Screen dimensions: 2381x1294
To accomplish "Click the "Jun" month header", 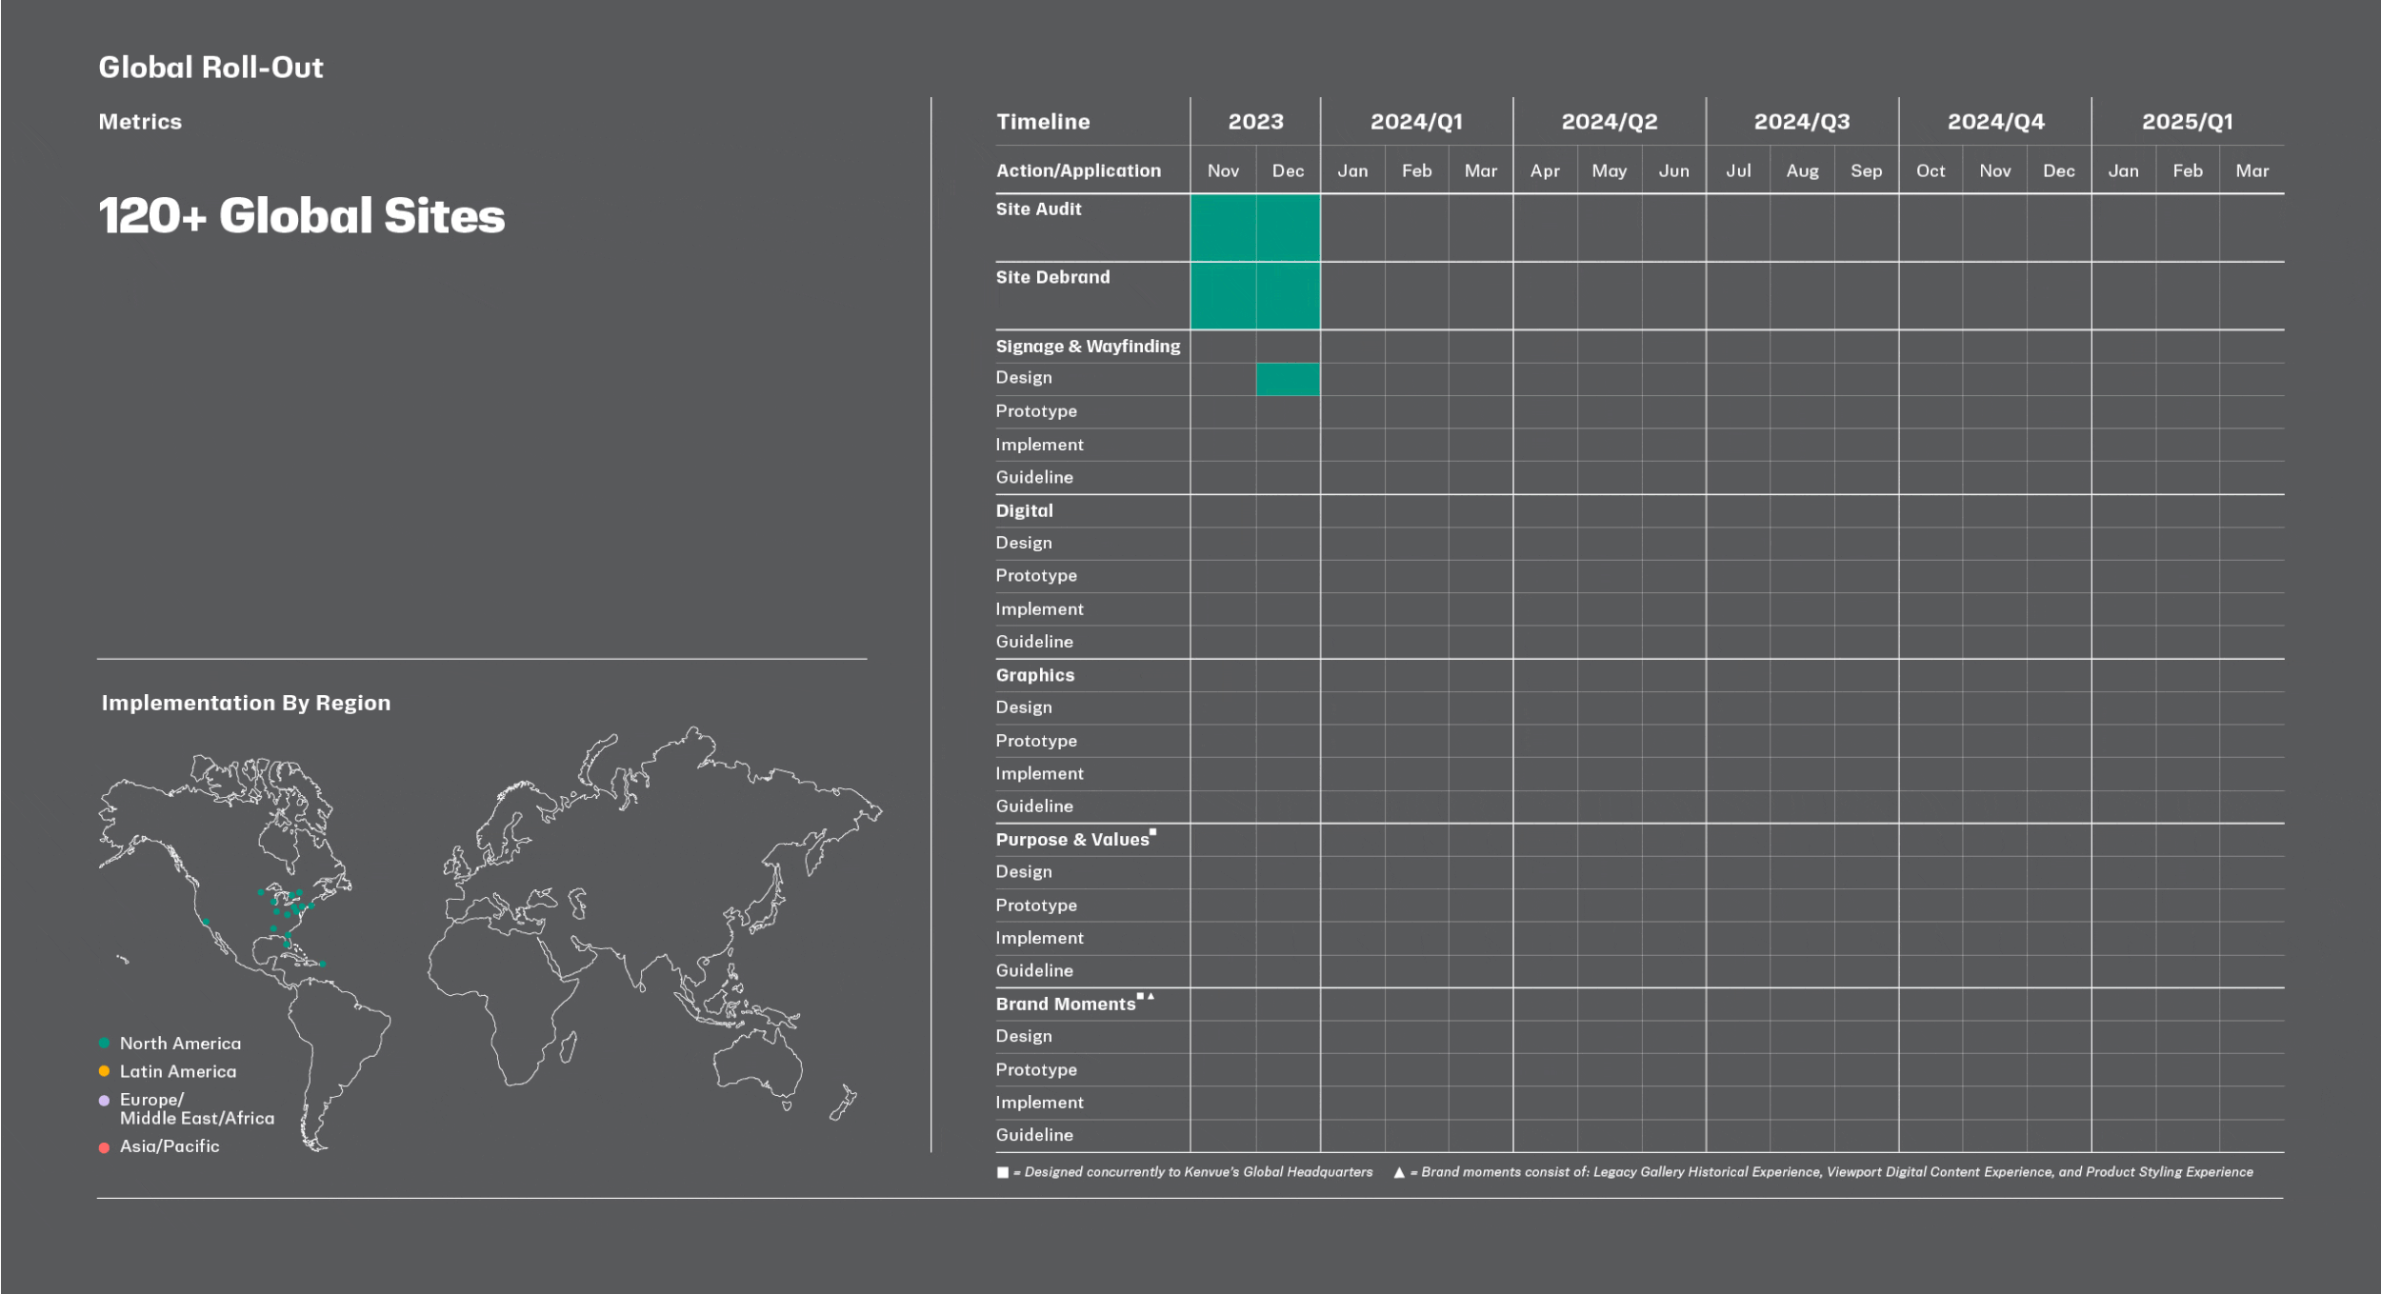I will click(1673, 170).
